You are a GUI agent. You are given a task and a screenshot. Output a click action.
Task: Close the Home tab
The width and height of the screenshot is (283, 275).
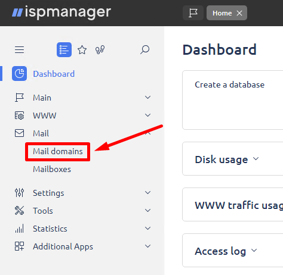coord(239,13)
